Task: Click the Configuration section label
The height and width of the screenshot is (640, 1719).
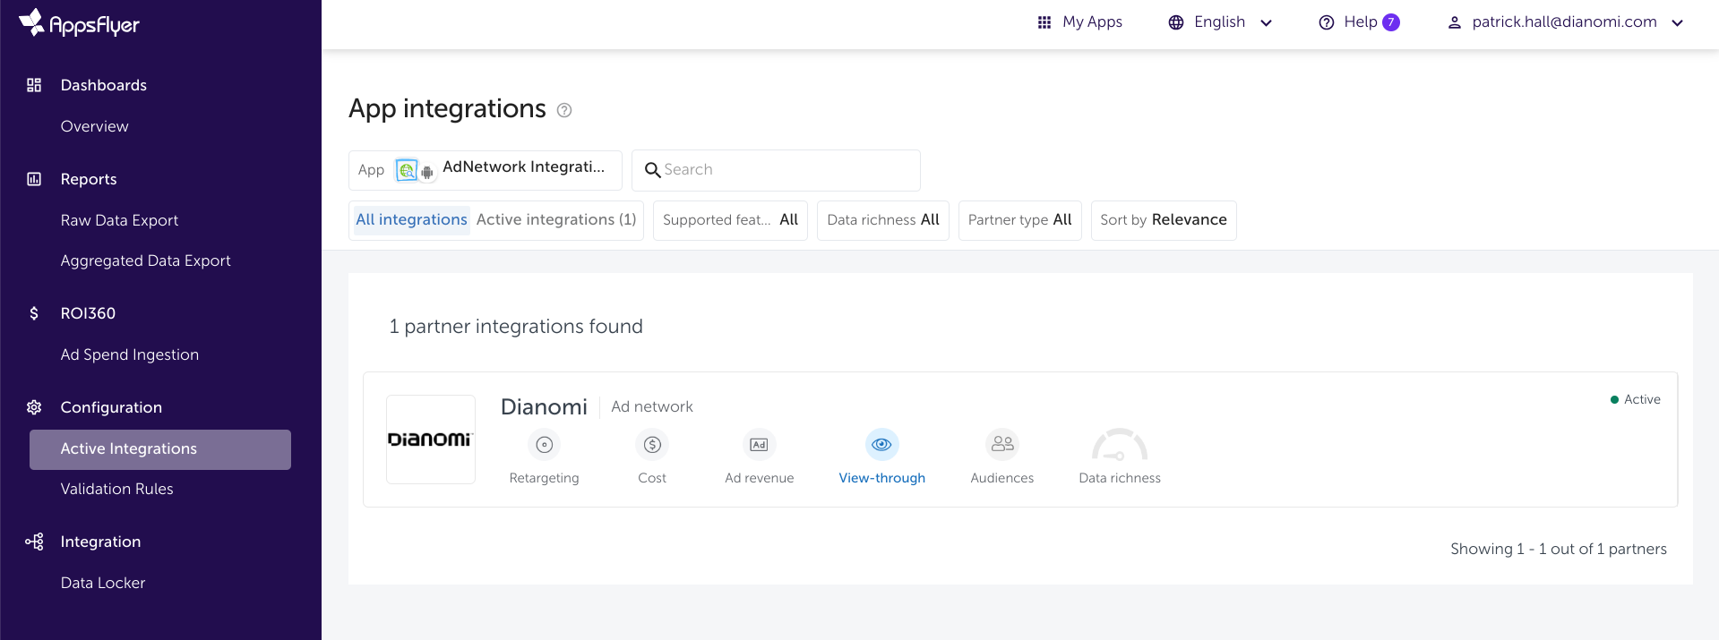Action: click(x=111, y=407)
